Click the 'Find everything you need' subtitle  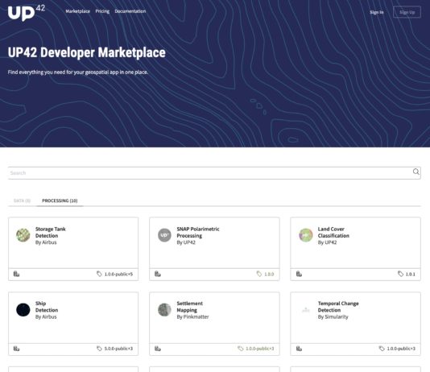[x=78, y=72]
